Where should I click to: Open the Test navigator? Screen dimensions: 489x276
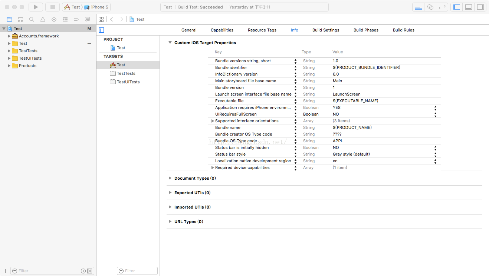coord(54,19)
